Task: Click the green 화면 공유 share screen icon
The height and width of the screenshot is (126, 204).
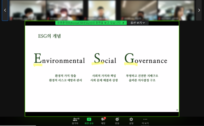Action: point(89,120)
